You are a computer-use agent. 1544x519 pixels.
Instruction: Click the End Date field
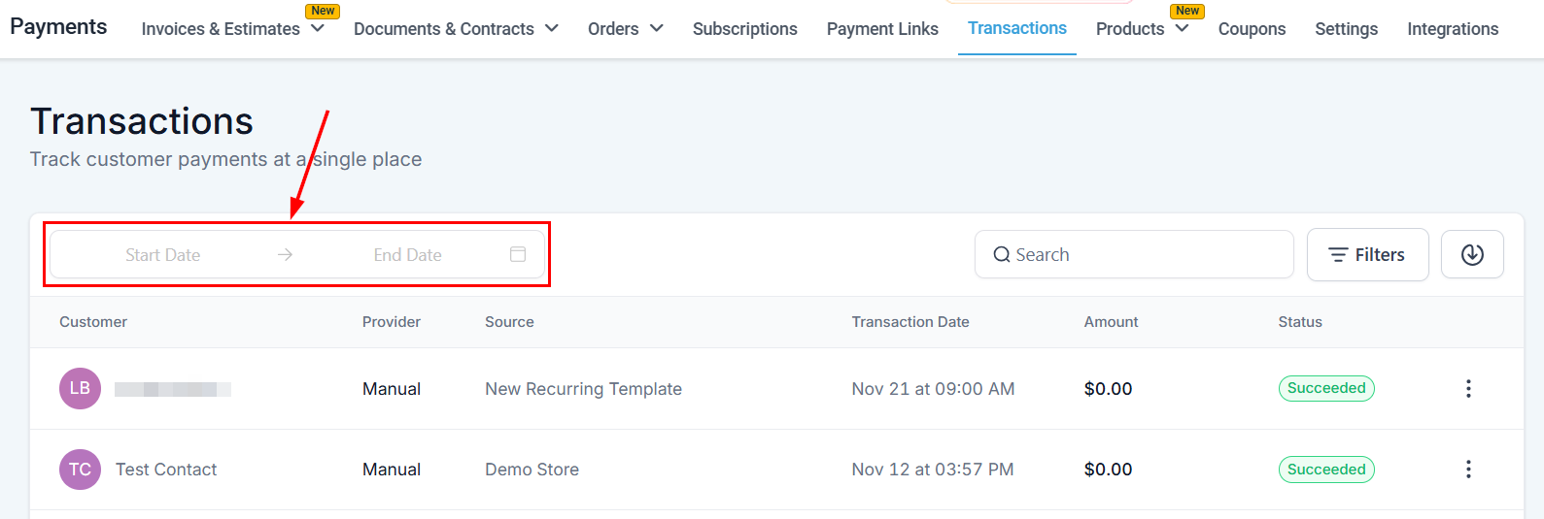click(x=407, y=255)
